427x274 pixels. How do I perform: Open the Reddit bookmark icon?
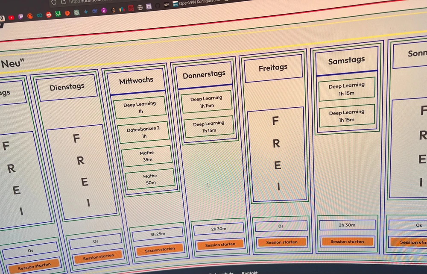49,15
